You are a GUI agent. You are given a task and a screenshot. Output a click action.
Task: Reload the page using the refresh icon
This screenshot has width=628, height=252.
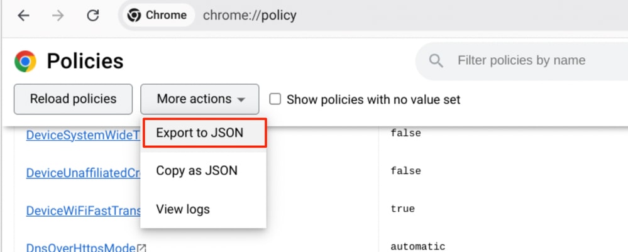coord(93,16)
